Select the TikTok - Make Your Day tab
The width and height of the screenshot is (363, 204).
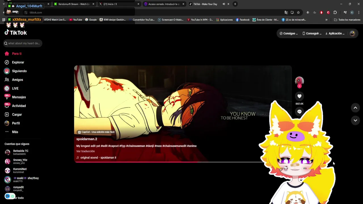pos(205,4)
